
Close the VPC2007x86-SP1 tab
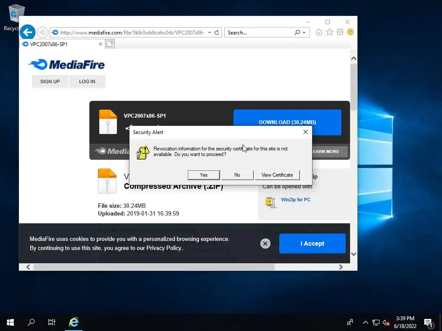[x=100, y=44]
